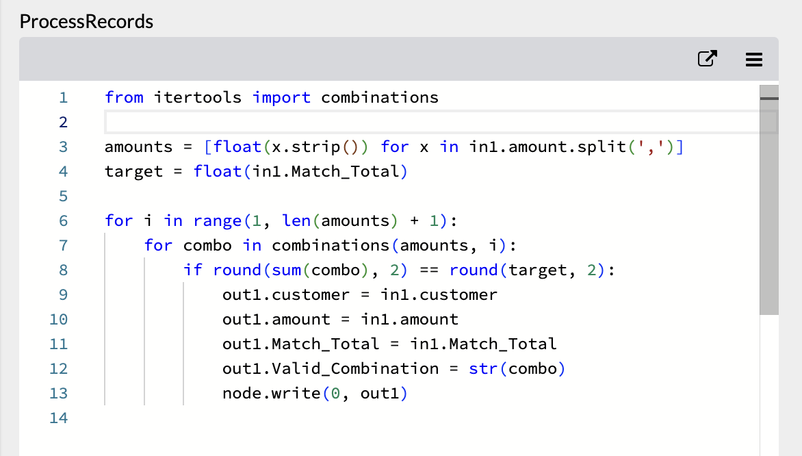This screenshot has height=456, width=802.
Task: Click 'combo' in the inner for loop on line 7
Action: point(207,245)
